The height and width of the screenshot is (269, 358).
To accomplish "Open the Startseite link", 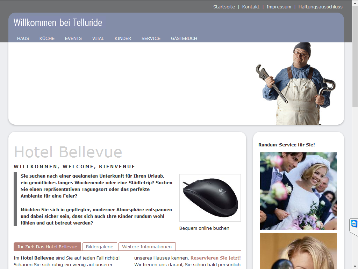I will click(x=224, y=7).
